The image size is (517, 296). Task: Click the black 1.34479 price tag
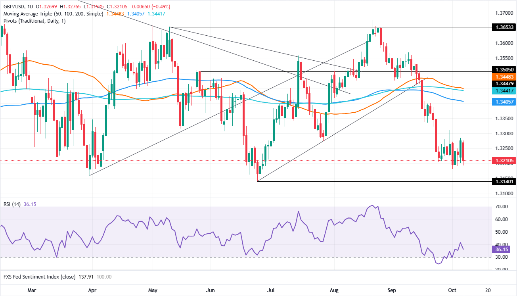504,83
